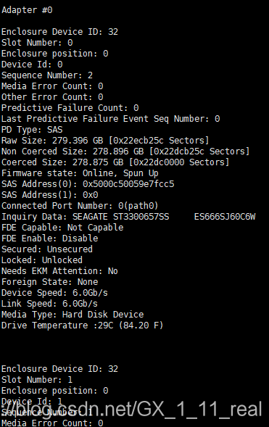Select the Needs EKM Attention: No line
This screenshot has width=269, height=427.
click(x=59, y=271)
